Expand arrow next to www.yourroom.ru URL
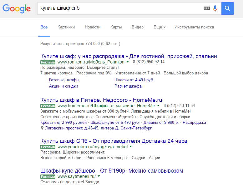 click(x=131, y=146)
